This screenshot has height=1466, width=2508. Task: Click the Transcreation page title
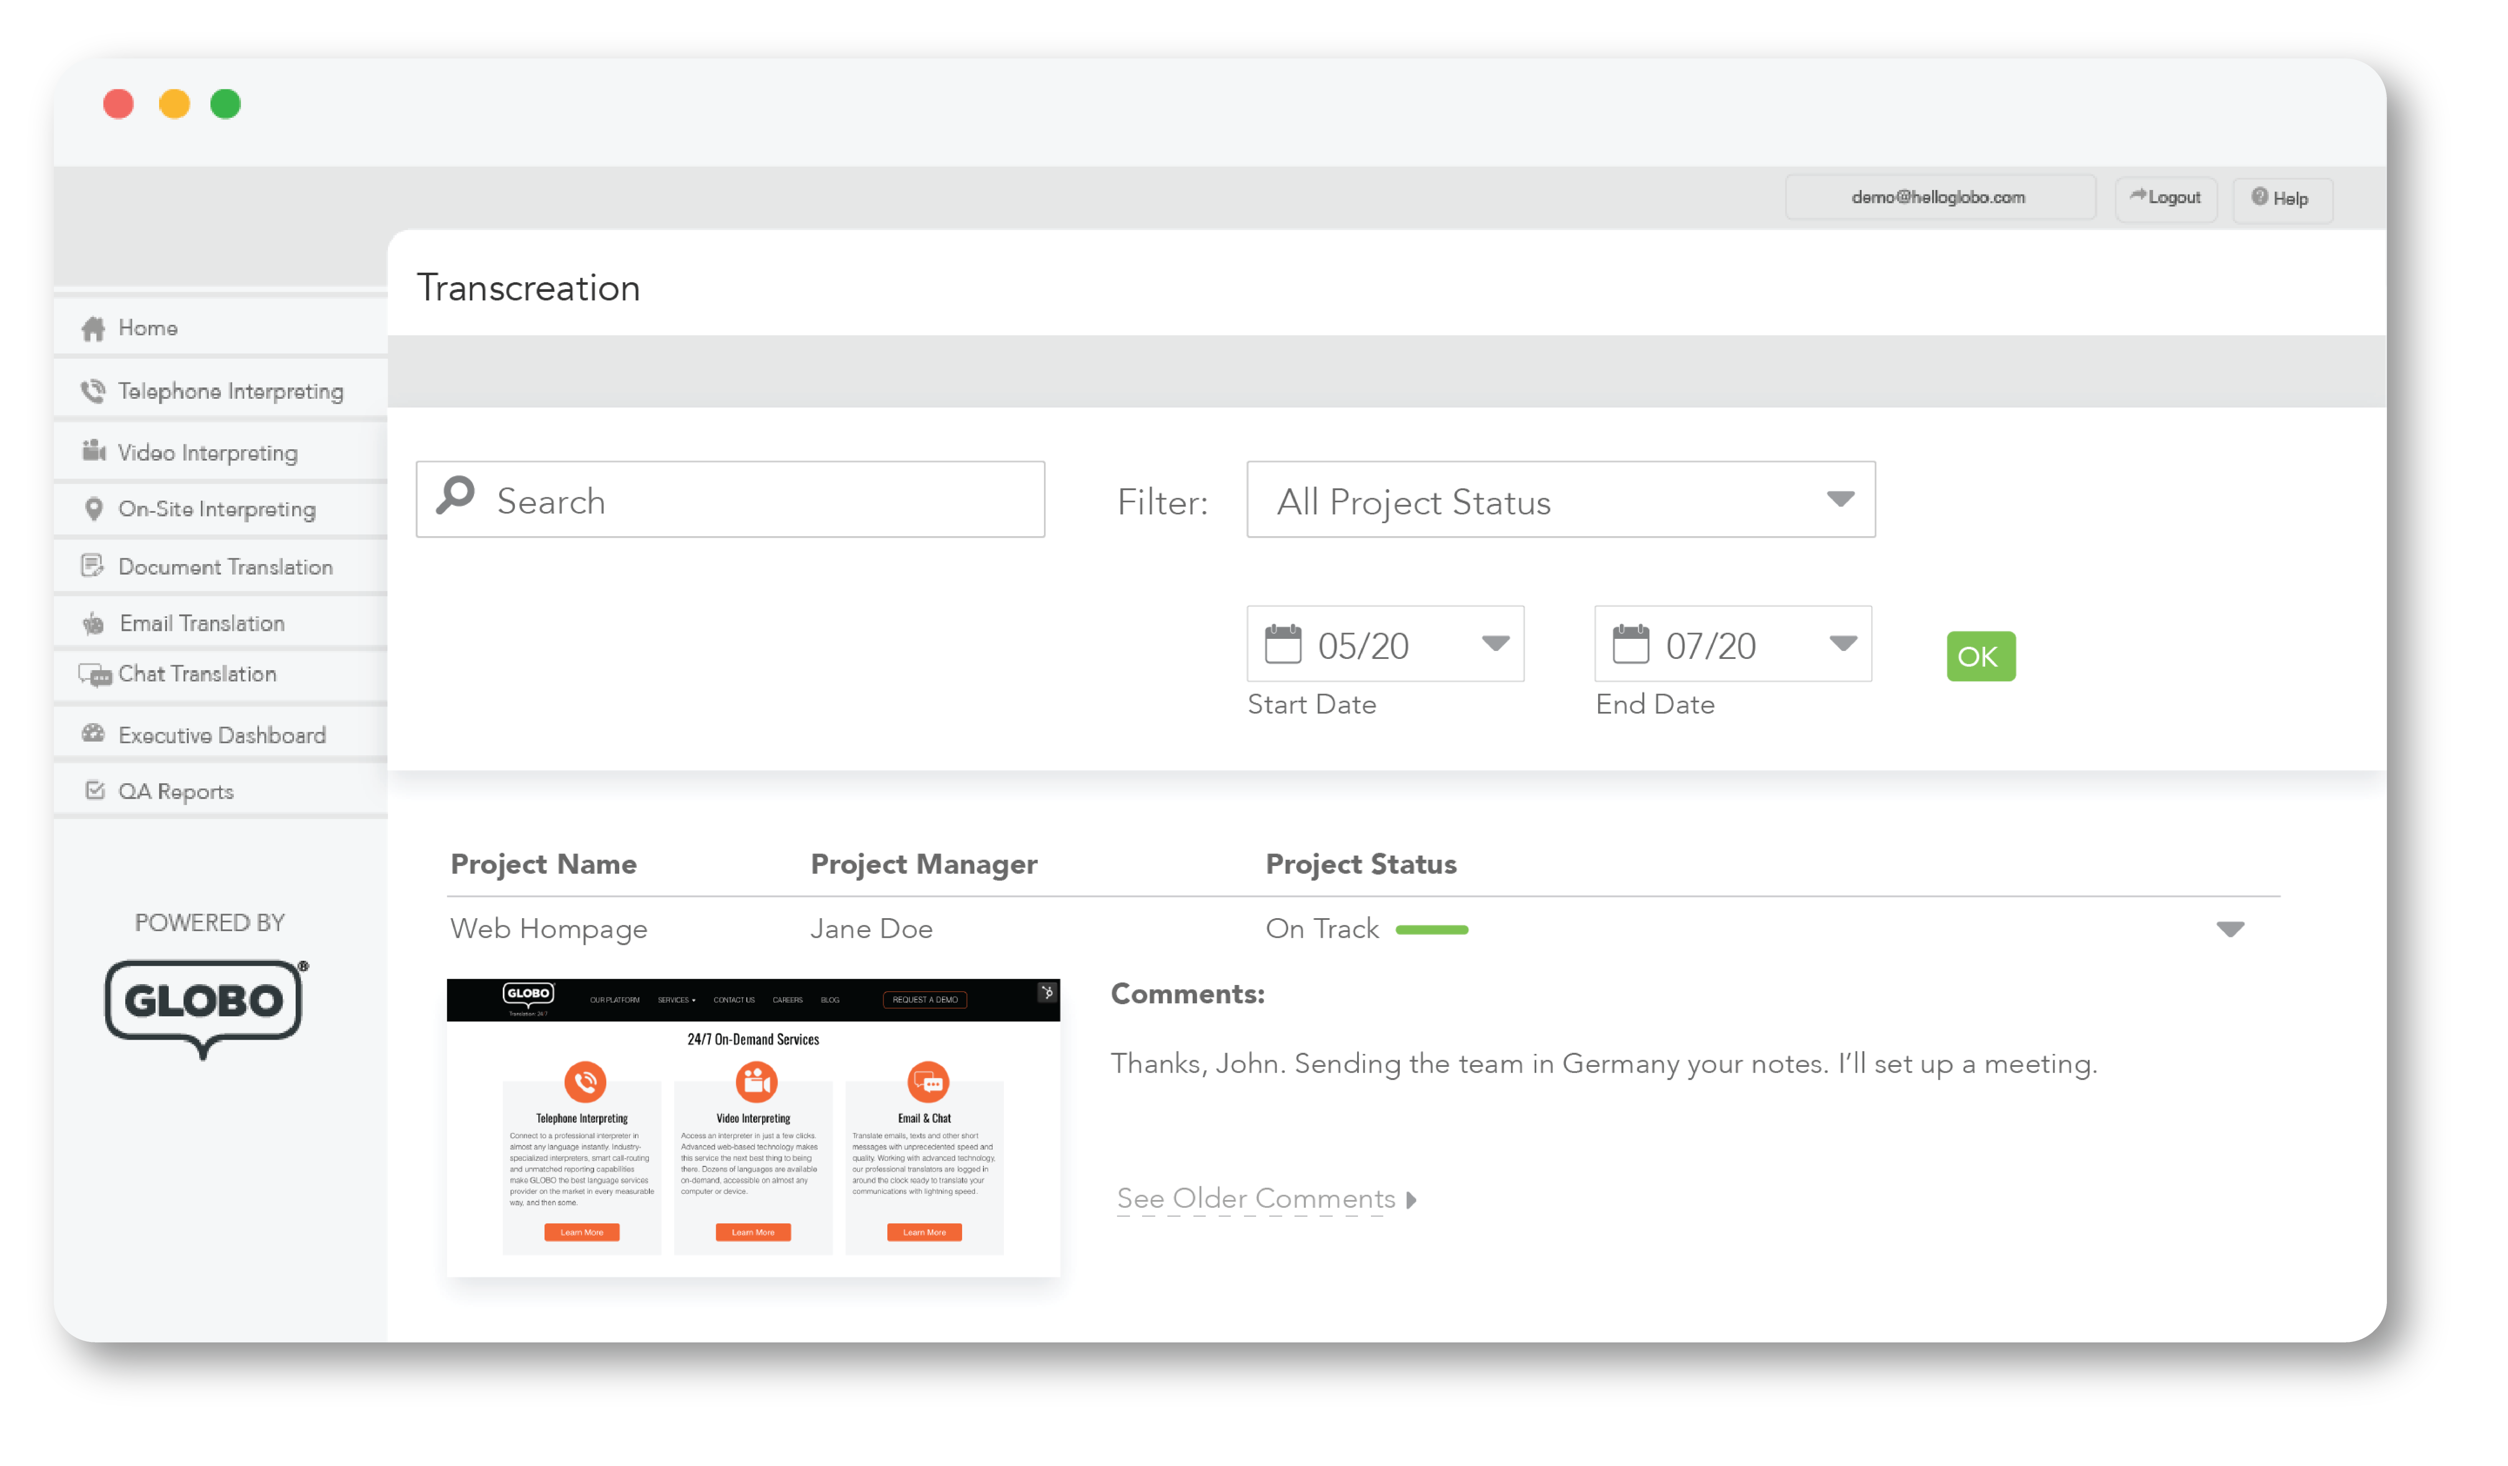click(529, 288)
